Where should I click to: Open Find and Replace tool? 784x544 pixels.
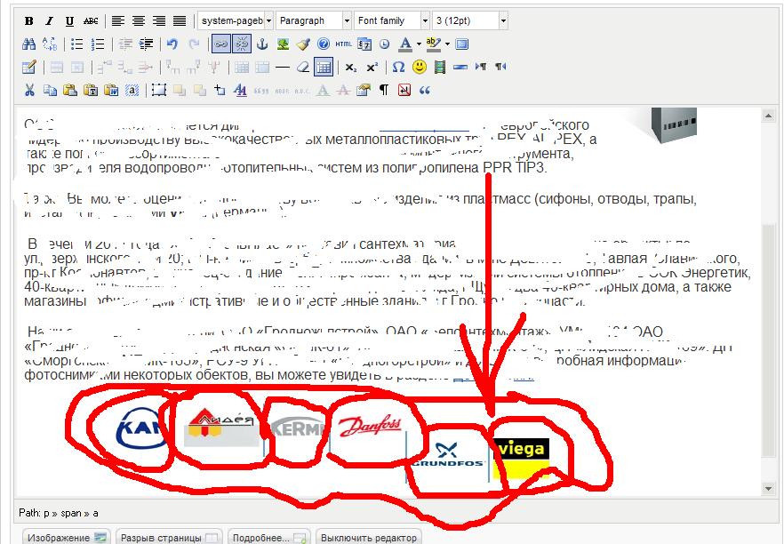[x=50, y=44]
